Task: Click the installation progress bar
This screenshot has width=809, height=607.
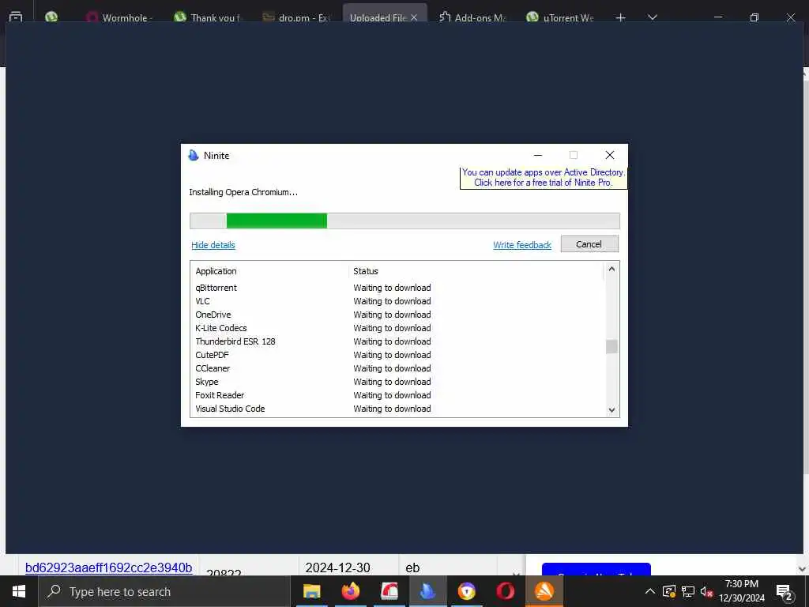Action: pos(404,221)
